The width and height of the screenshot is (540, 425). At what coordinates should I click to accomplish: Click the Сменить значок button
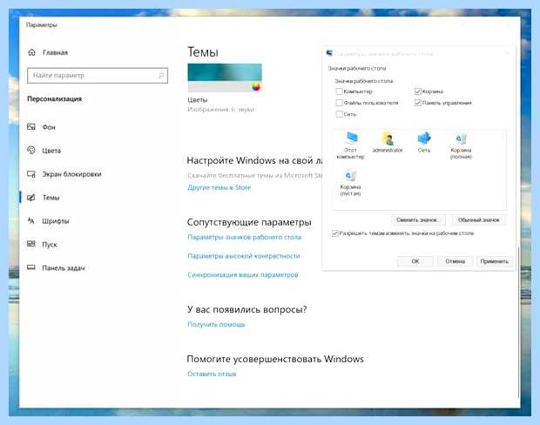418,219
